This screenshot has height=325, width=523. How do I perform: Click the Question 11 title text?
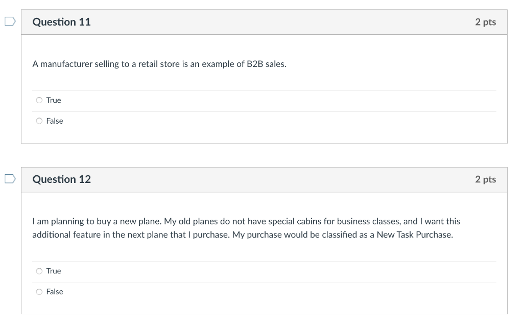pos(61,21)
